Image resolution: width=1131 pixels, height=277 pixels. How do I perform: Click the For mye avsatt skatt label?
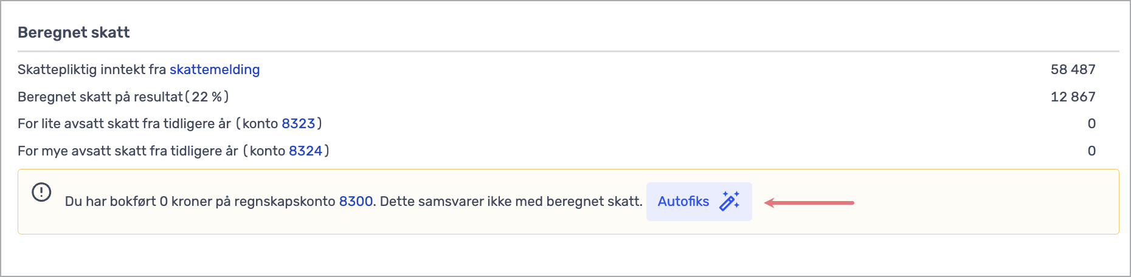pos(128,151)
